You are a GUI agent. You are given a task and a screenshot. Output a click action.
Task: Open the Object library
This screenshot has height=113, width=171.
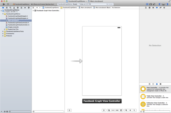click(157, 84)
